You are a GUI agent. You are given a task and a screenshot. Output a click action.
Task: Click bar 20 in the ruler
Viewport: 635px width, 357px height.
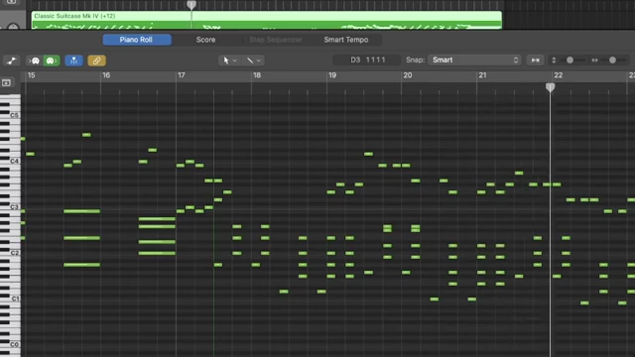click(x=407, y=75)
